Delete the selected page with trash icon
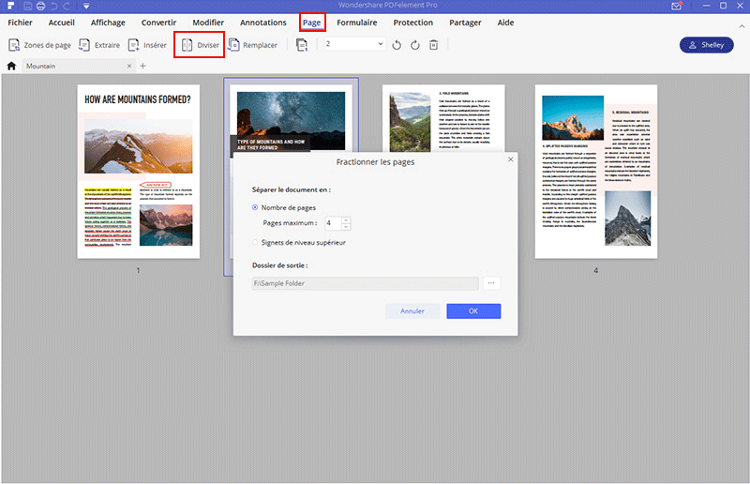 tap(433, 45)
